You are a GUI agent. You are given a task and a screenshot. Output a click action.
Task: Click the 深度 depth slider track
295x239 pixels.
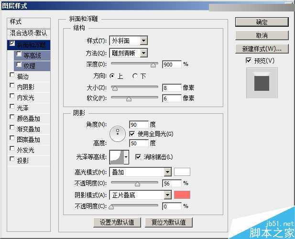click(134, 64)
